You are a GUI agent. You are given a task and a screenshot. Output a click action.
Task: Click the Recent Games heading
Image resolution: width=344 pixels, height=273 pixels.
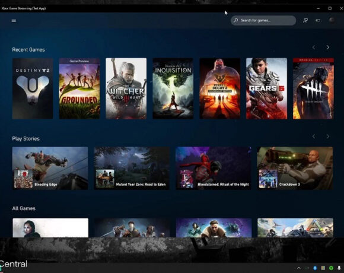[x=28, y=50]
